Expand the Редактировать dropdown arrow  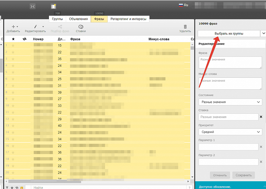(x=43, y=27)
